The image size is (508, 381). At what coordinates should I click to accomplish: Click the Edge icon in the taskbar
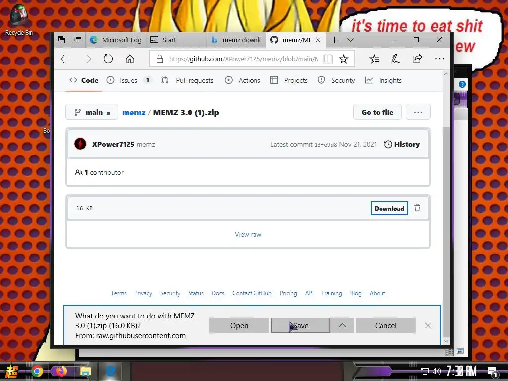click(111, 371)
